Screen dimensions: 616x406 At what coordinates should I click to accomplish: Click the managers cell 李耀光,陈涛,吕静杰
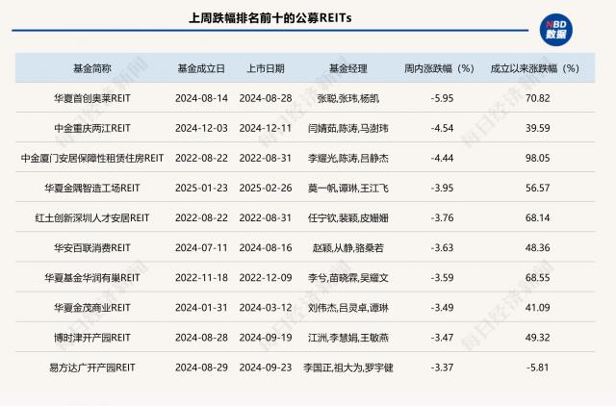click(x=348, y=158)
